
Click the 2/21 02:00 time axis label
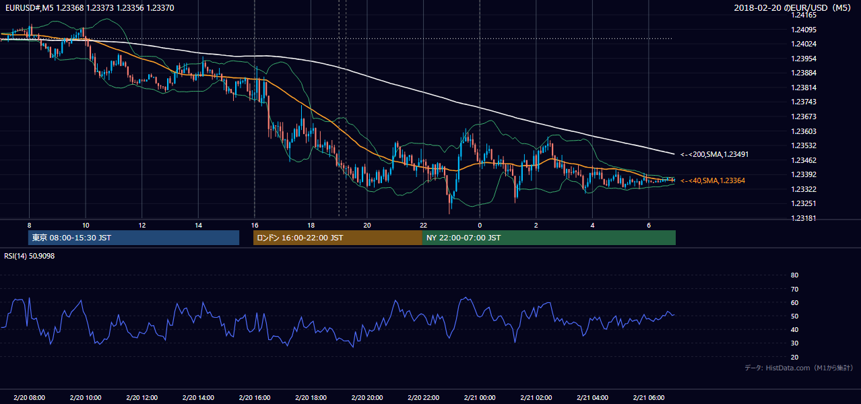click(536, 397)
